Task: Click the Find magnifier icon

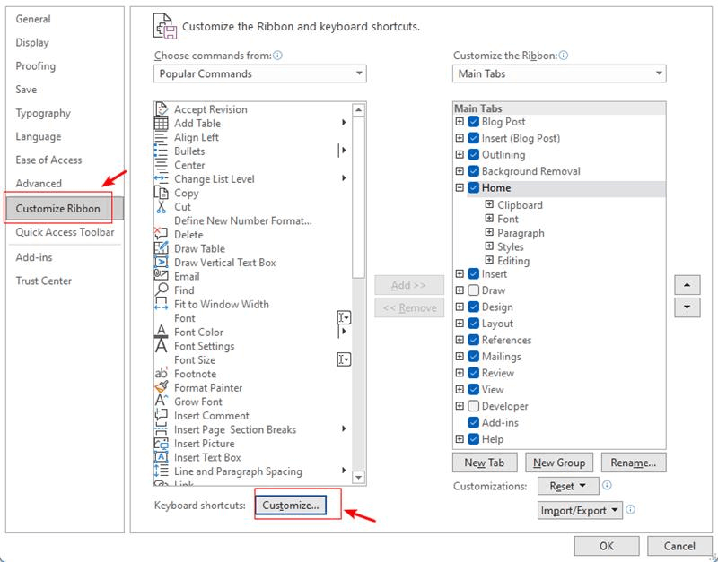Action: point(162,290)
